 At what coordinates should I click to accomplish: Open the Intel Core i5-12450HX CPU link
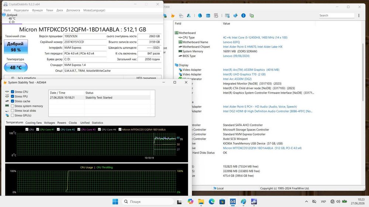coord(255,38)
